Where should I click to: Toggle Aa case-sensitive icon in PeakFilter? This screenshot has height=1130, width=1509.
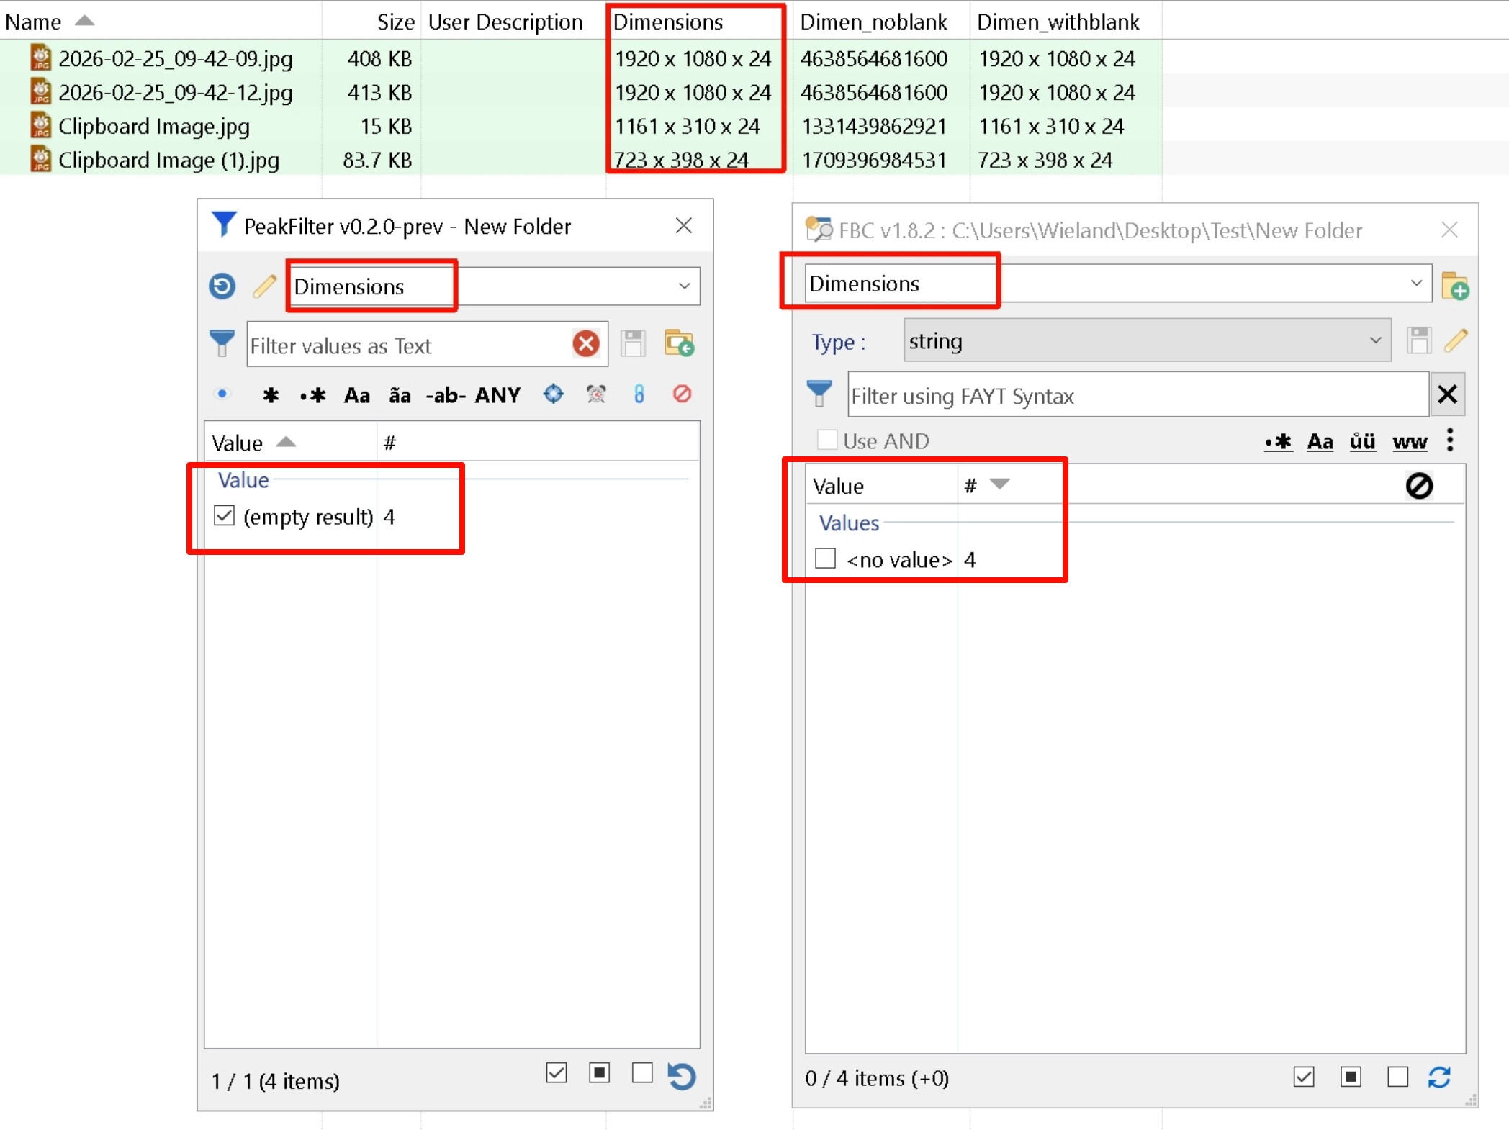pyautogui.click(x=356, y=395)
